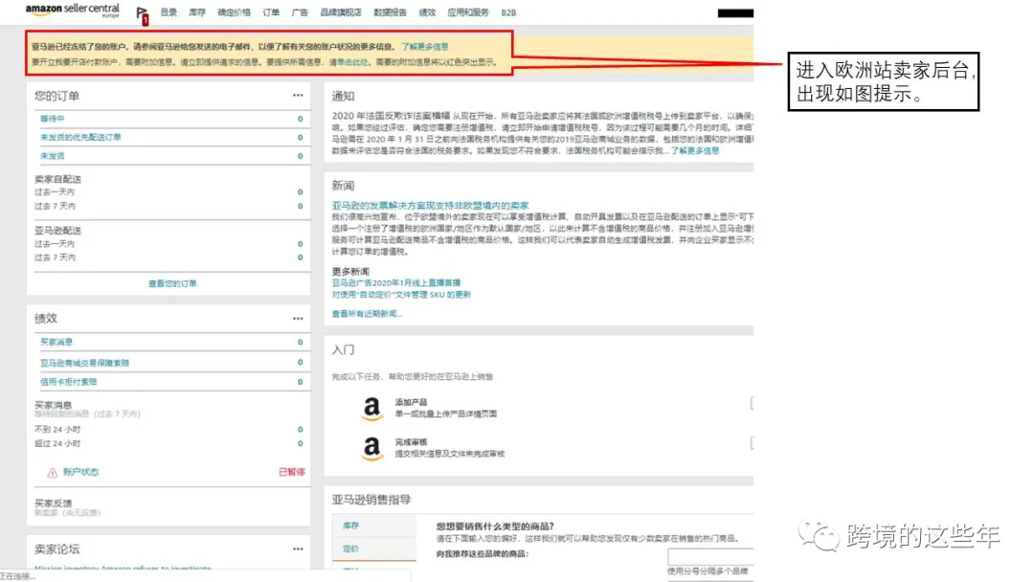
Task: Click the Amazon icon beside 完成审核
Action: (x=371, y=448)
